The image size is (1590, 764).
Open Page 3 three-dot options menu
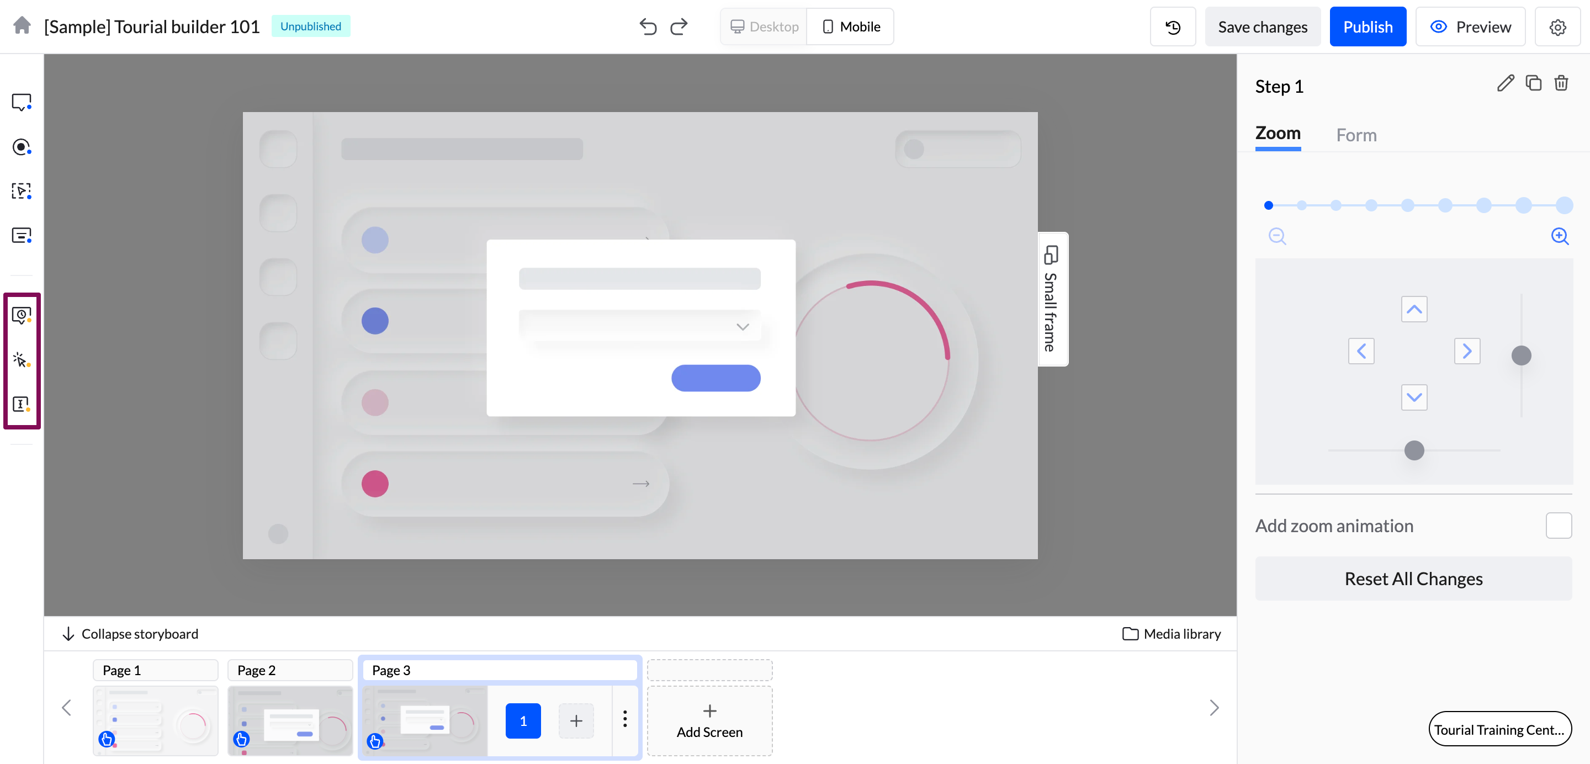tap(624, 720)
